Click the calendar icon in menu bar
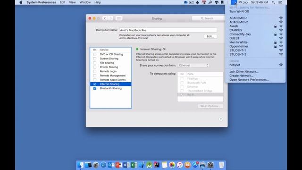Image resolution: width=302 pixels, height=170 pixels. tap(203, 2)
